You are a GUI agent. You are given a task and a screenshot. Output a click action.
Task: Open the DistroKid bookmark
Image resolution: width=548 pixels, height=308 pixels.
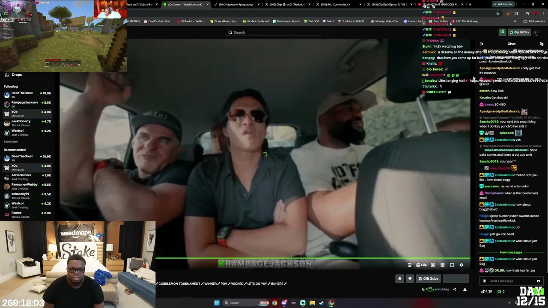click(x=311, y=21)
